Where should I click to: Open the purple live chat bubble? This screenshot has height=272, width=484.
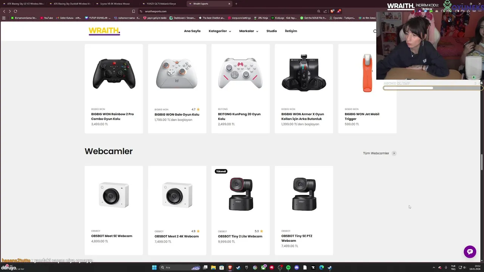click(470, 252)
